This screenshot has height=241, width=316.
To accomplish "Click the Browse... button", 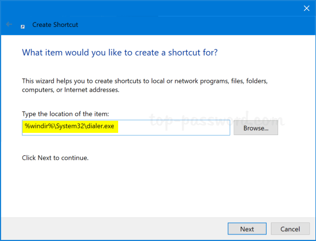I will (x=256, y=128).
